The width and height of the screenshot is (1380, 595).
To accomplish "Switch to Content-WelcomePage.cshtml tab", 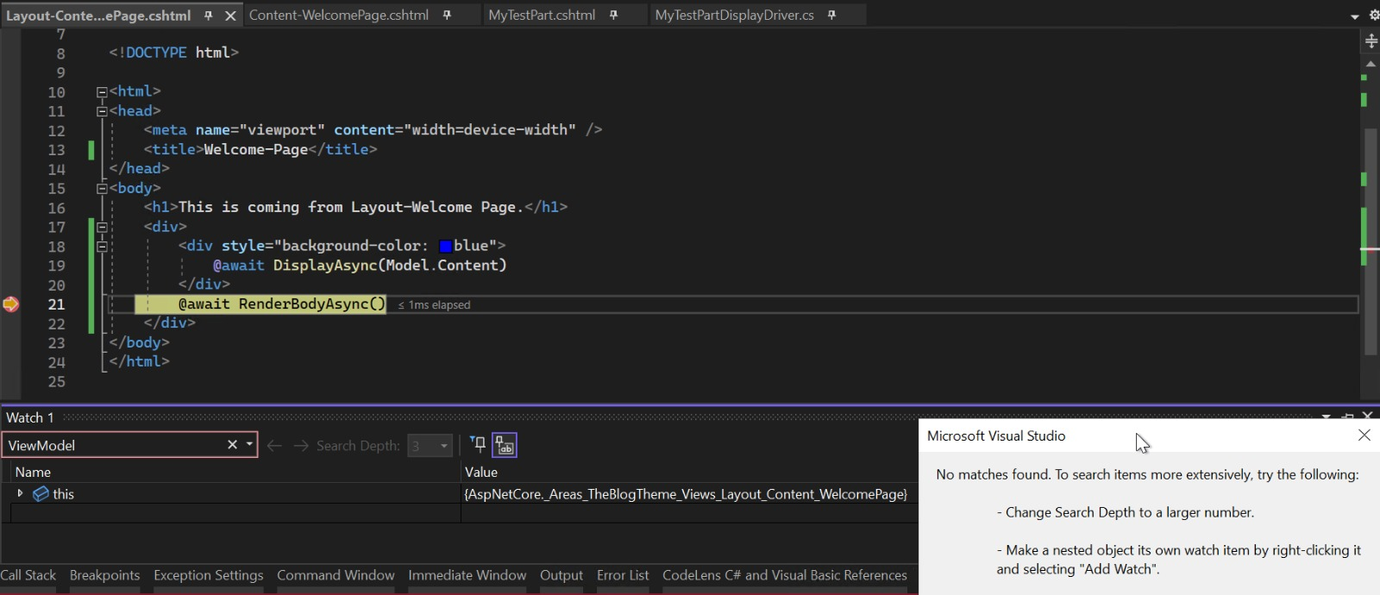I will 339,16.
